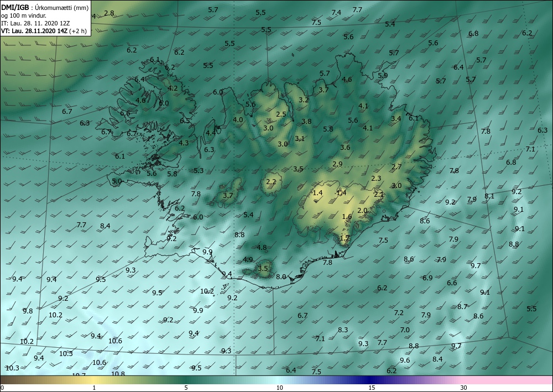Viewport: 553px width, 392px height.
Task: Select the 5.9 map value
Action: (x=383, y=75)
